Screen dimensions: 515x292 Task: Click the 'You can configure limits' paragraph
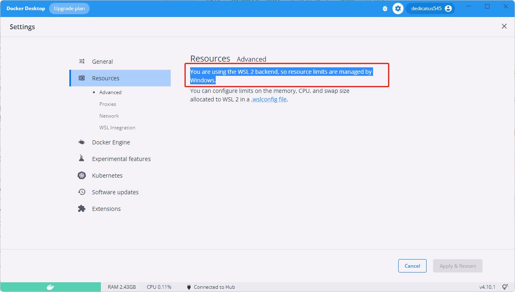270,95
